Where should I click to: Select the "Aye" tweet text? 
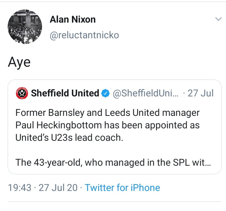point(19,62)
